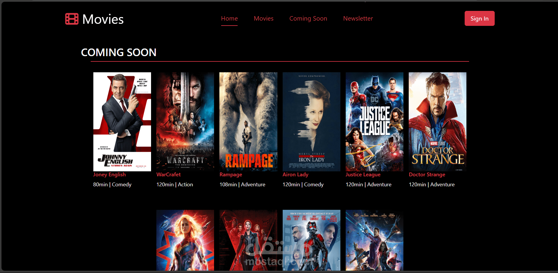View the Guardians of the Galaxy poster
This screenshot has width=558, height=273.
pos(375,240)
